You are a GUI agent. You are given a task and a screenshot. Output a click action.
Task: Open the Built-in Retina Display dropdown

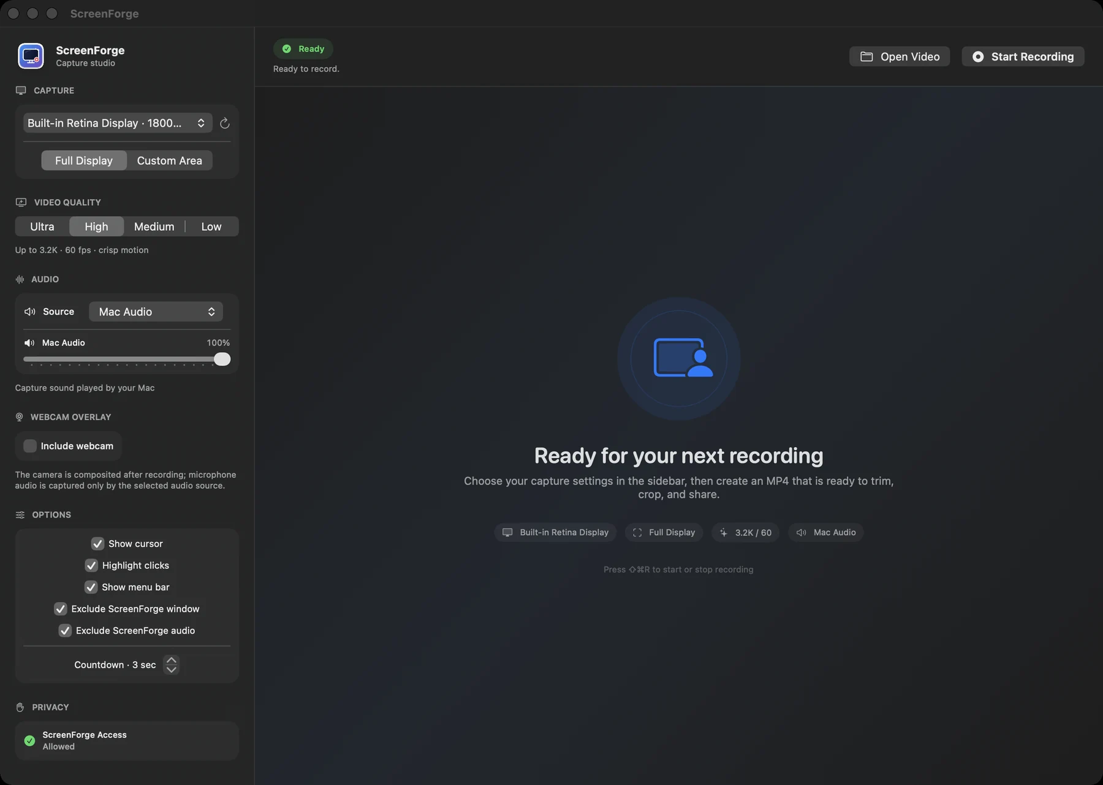[118, 123]
